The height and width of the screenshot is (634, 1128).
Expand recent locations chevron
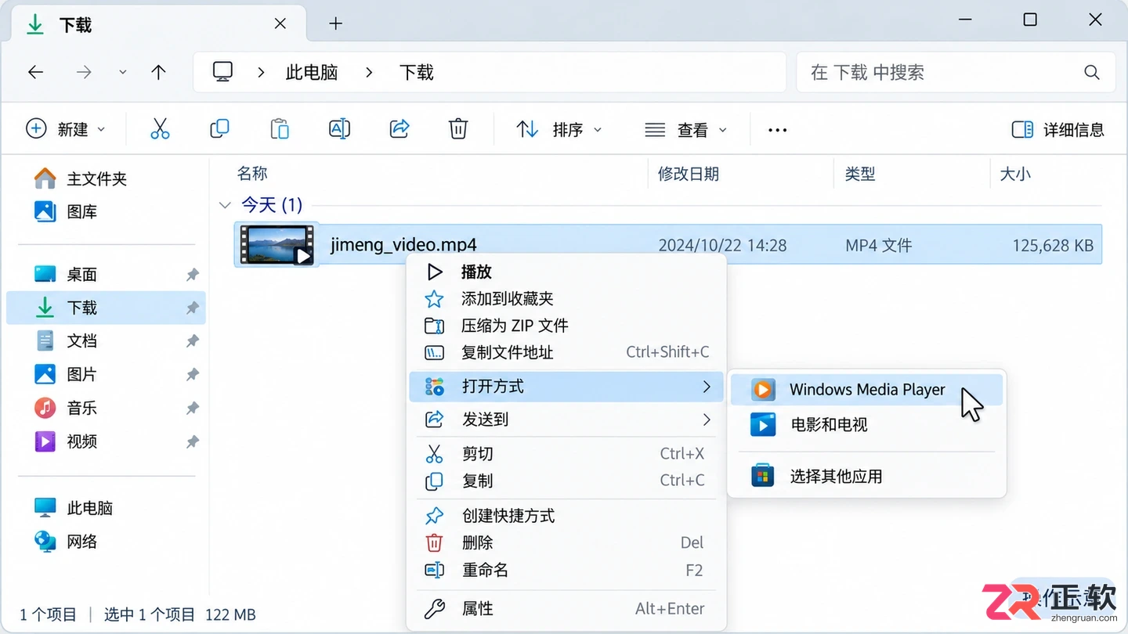[x=123, y=73]
